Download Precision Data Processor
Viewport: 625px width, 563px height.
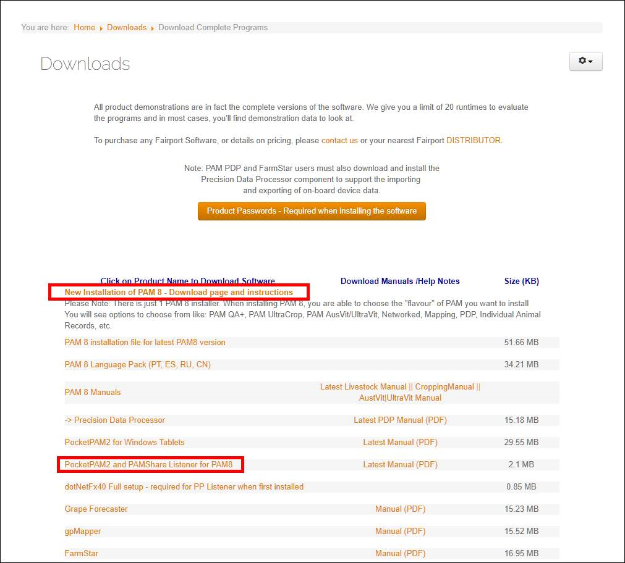click(115, 420)
